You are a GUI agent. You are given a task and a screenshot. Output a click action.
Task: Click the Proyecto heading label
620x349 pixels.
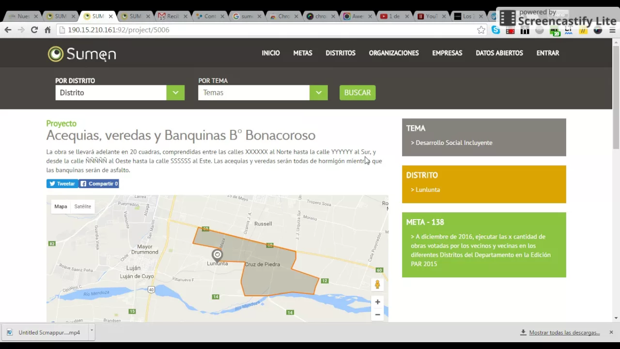coord(62,124)
